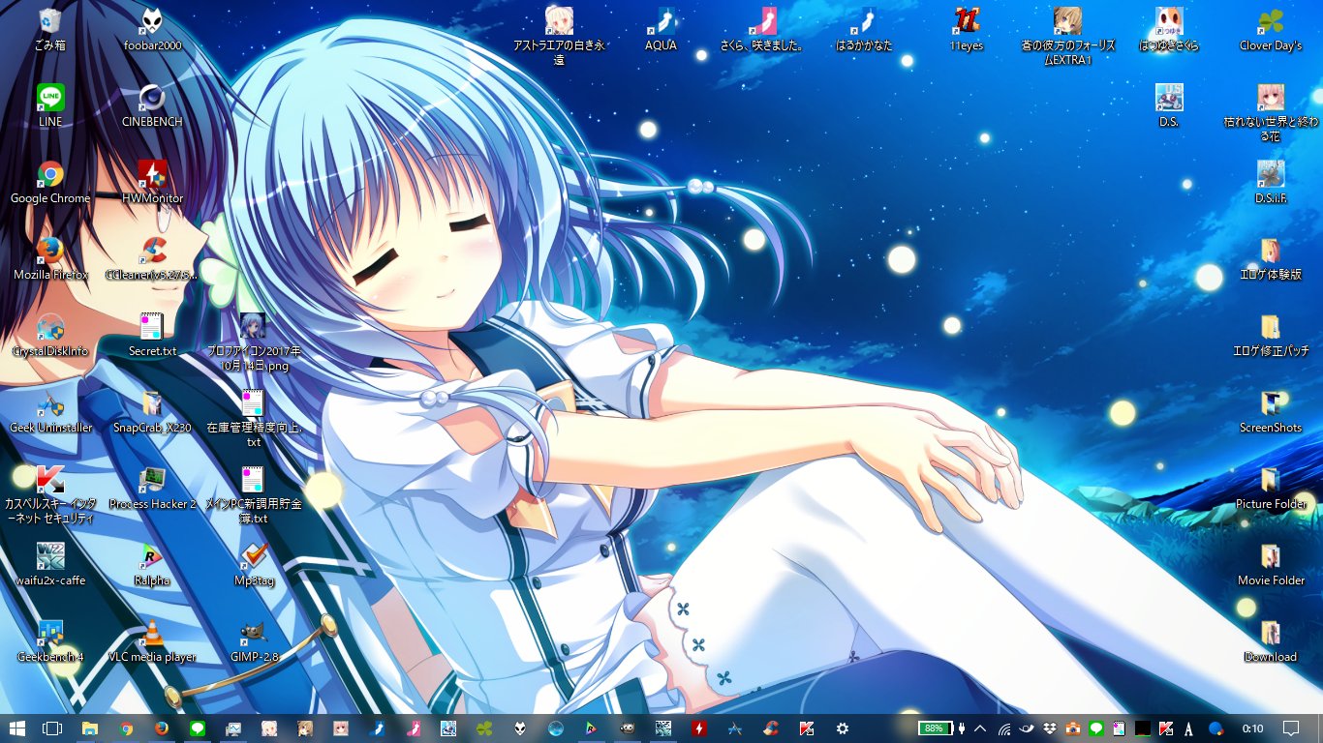The width and height of the screenshot is (1323, 743).
Task: Select the Mozilla Firefox desktop shortcut
Action: click(x=49, y=258)
